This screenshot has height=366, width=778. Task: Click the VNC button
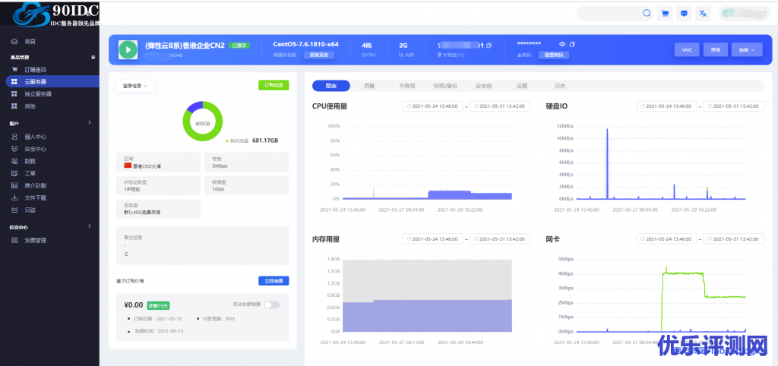(x=686, y=49)
